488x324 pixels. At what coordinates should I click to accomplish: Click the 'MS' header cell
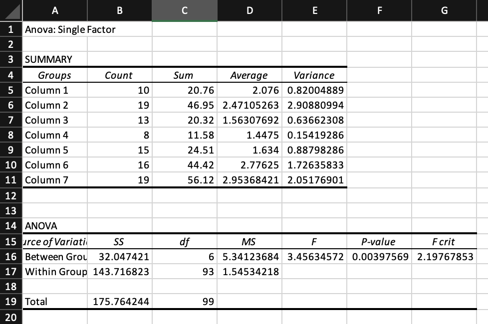point(249,242)
